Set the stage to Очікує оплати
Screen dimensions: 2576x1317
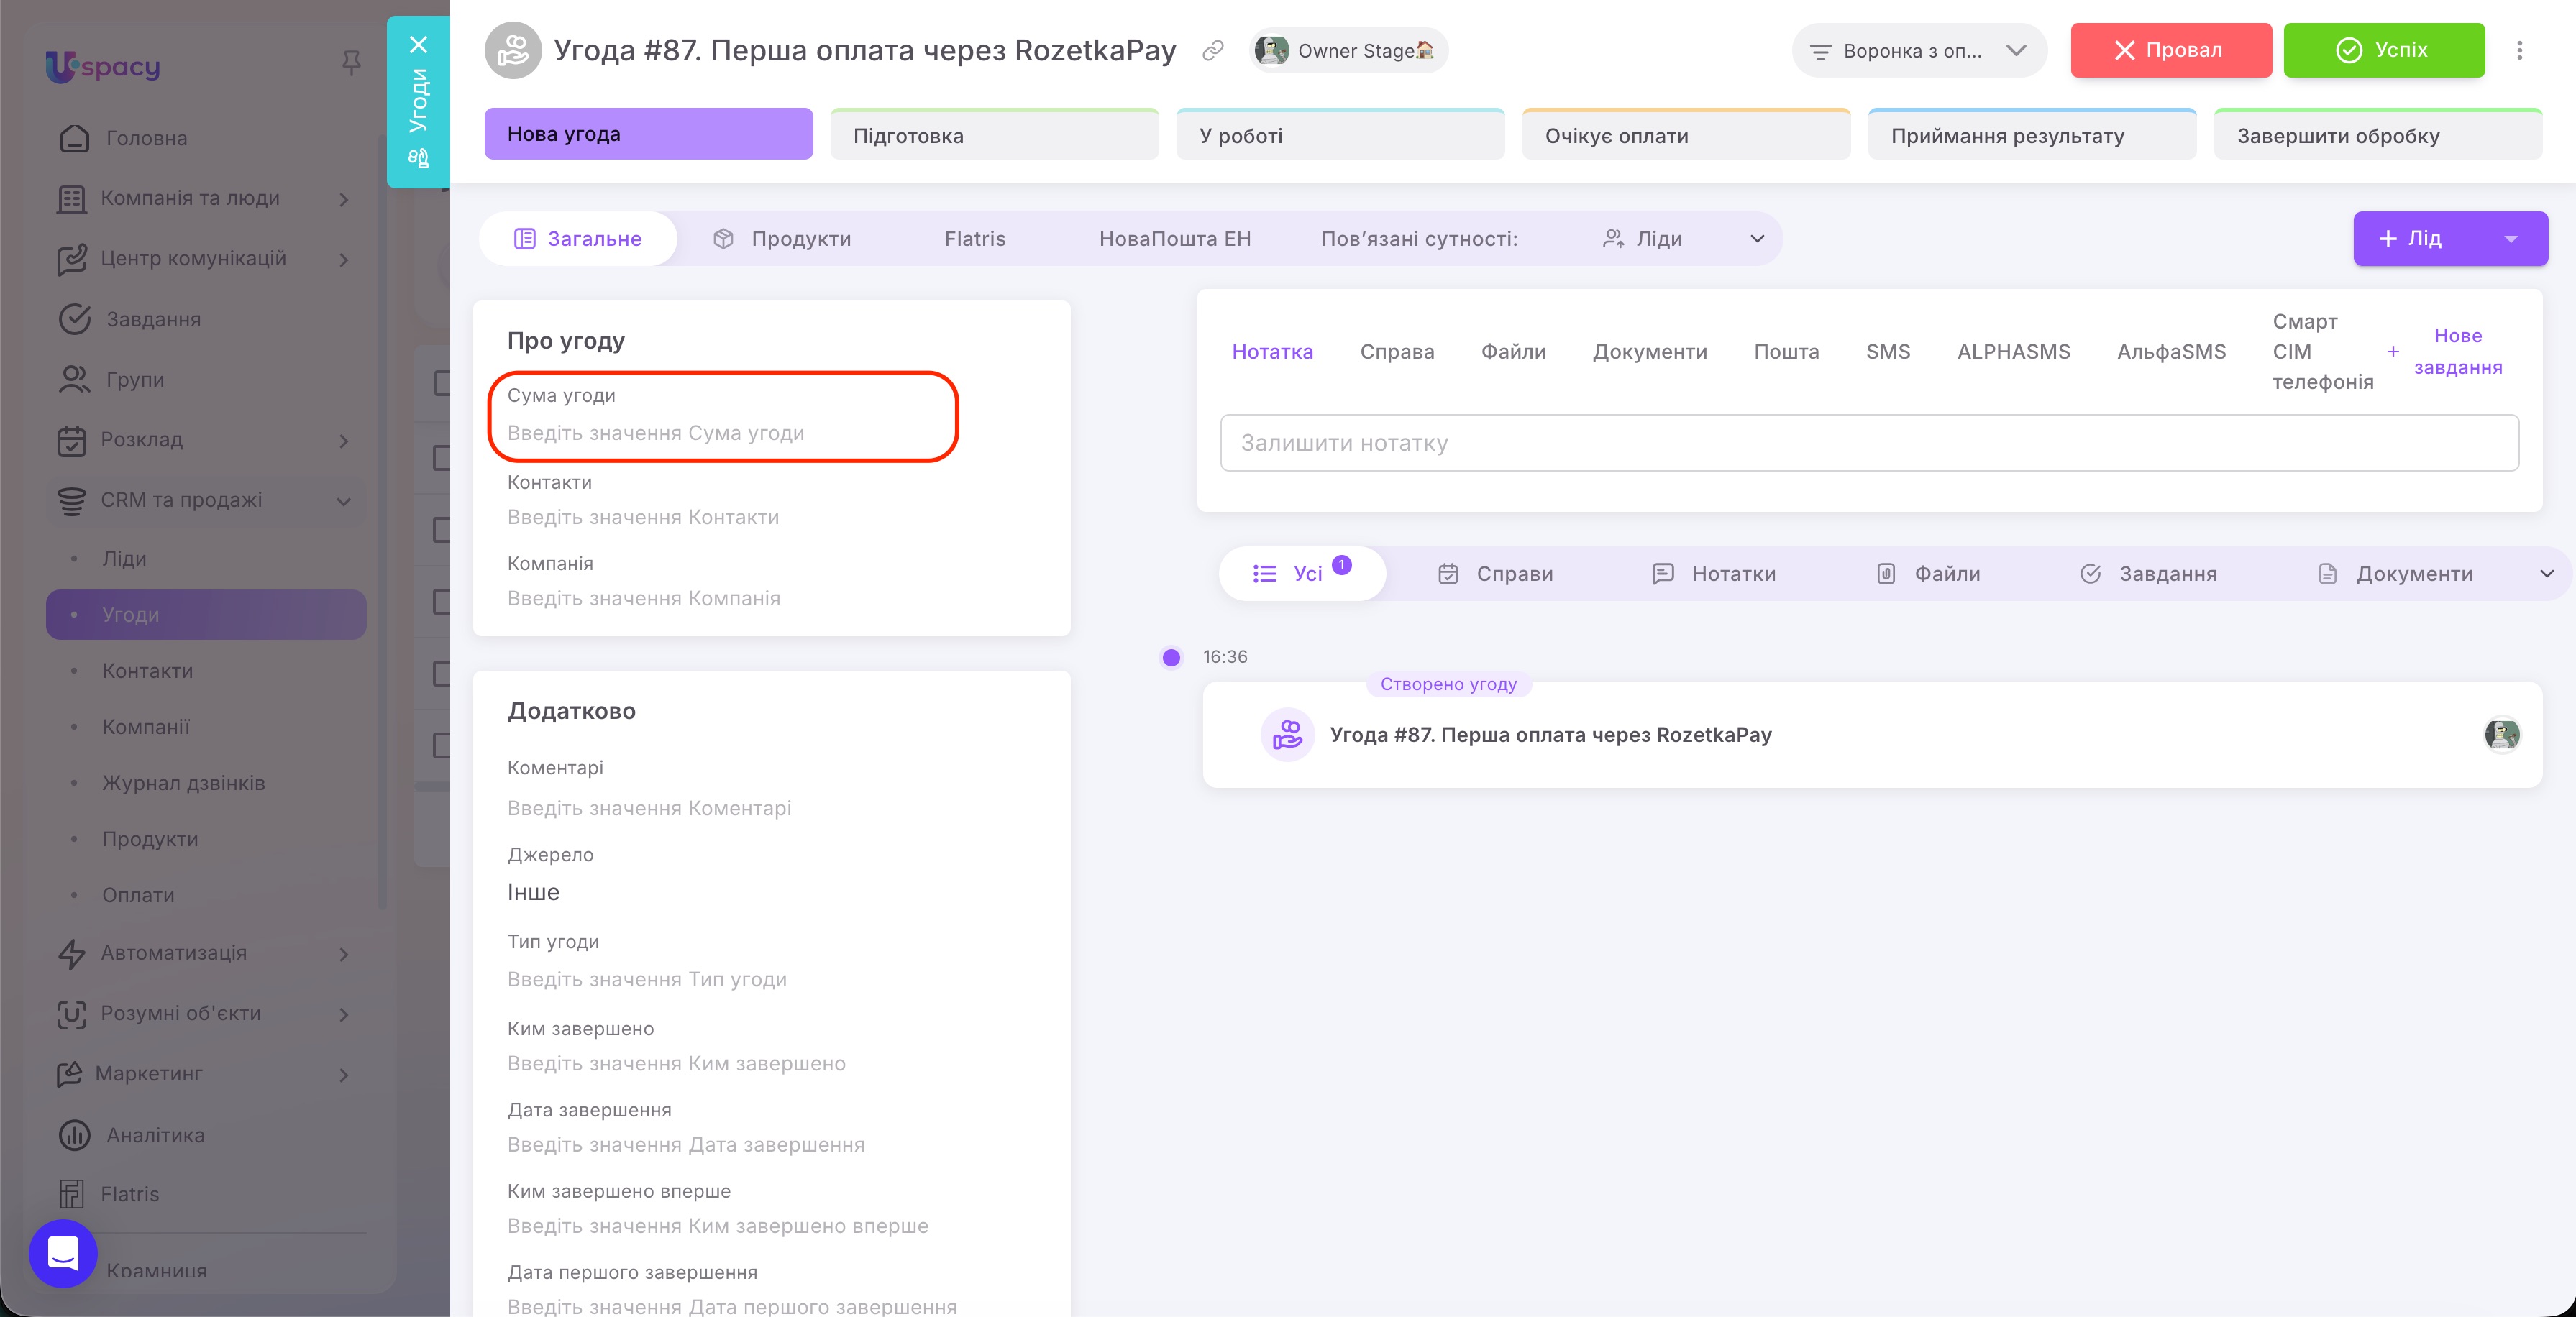(1686, 135)
